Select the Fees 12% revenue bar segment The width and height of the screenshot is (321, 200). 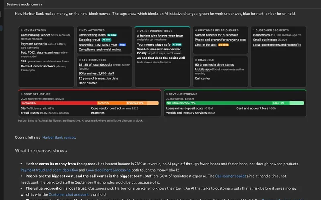(280, 103)
